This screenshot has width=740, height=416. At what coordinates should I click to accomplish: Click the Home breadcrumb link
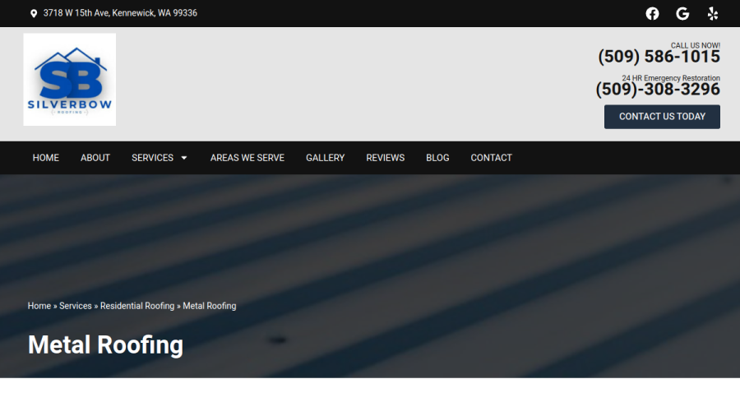tap(39, 306)
